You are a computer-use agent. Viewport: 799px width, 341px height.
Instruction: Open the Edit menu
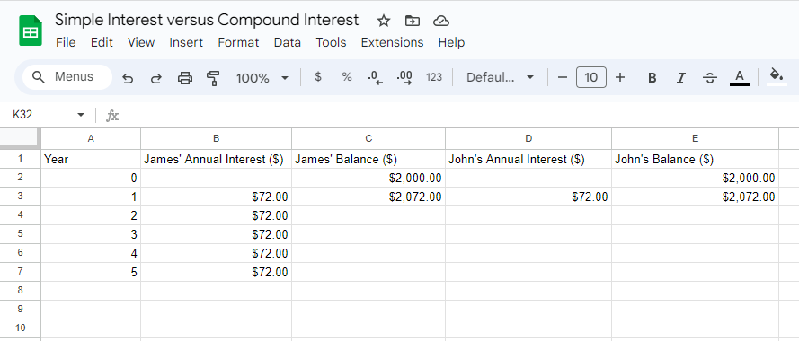pyautogui.click(x=102, y=42)
